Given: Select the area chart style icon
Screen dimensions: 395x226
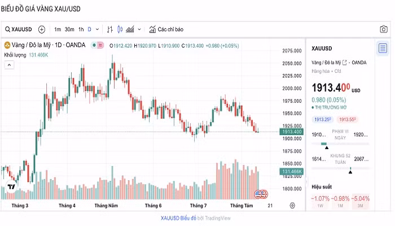Looking at the screenshot, I should [x=130, y=29].
